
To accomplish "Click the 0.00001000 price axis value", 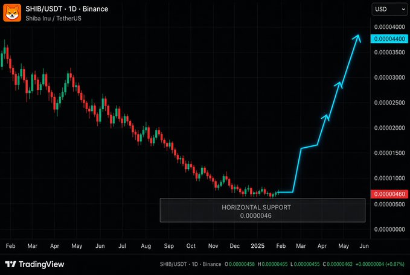I will pyautogui.click(x=389, y=178).
